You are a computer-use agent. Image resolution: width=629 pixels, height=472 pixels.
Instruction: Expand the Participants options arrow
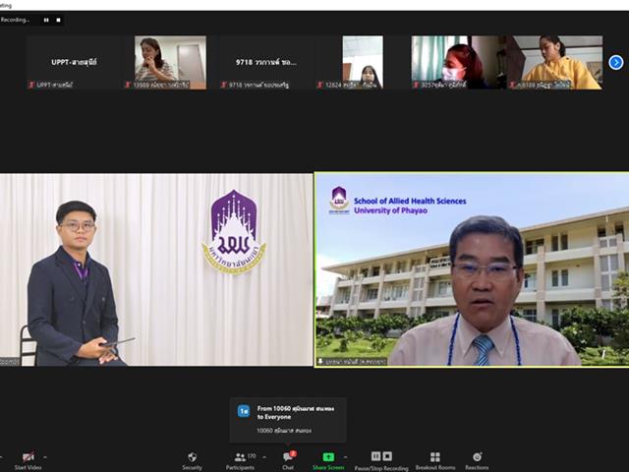tap(264, 457)
